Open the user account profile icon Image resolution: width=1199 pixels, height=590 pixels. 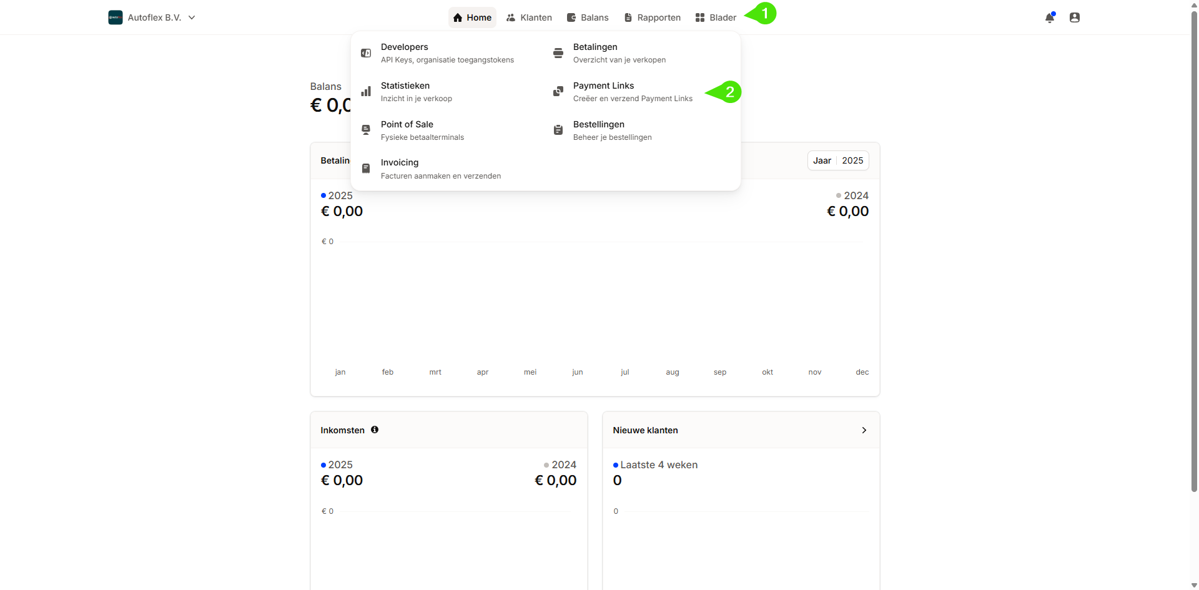[1074, 17]
